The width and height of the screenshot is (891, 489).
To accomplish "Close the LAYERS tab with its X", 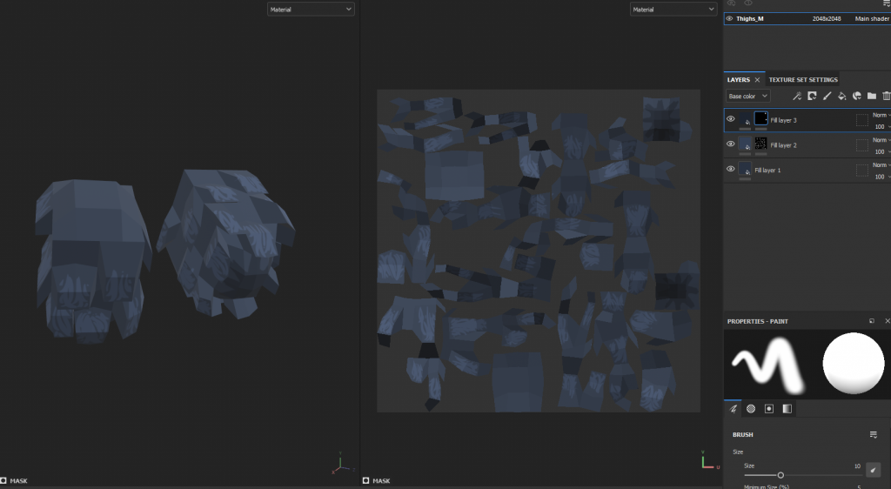I will [757, 80].
